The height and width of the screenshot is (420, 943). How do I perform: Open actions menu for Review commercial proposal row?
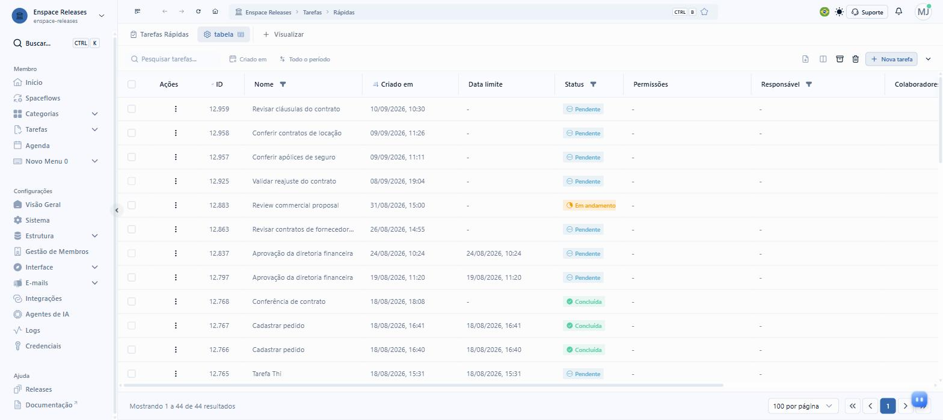(176, 205)
